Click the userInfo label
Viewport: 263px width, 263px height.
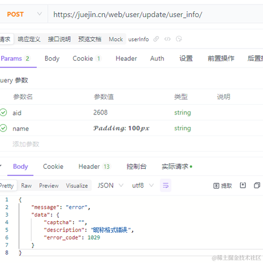coord(138,39)
